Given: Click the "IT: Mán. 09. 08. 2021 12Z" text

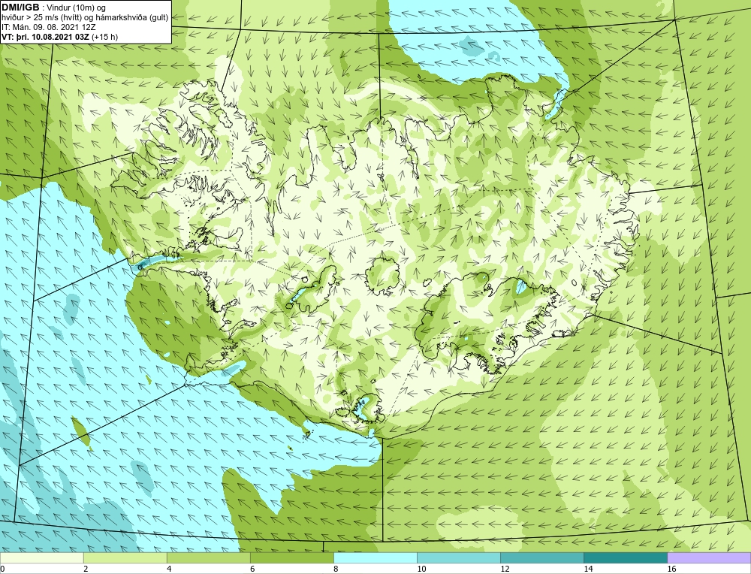Looking at the screenshot, I should tap(49, 27).
